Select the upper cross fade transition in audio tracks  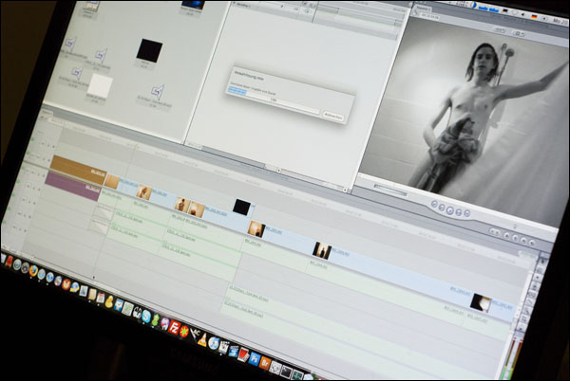pos(104,212)
